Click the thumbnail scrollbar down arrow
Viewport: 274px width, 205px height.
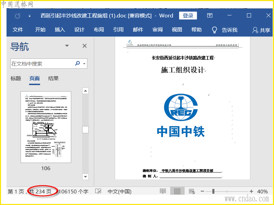click(x=85, y=177)
